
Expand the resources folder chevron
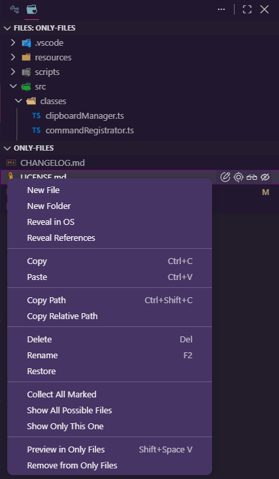[x=13, y=58]
